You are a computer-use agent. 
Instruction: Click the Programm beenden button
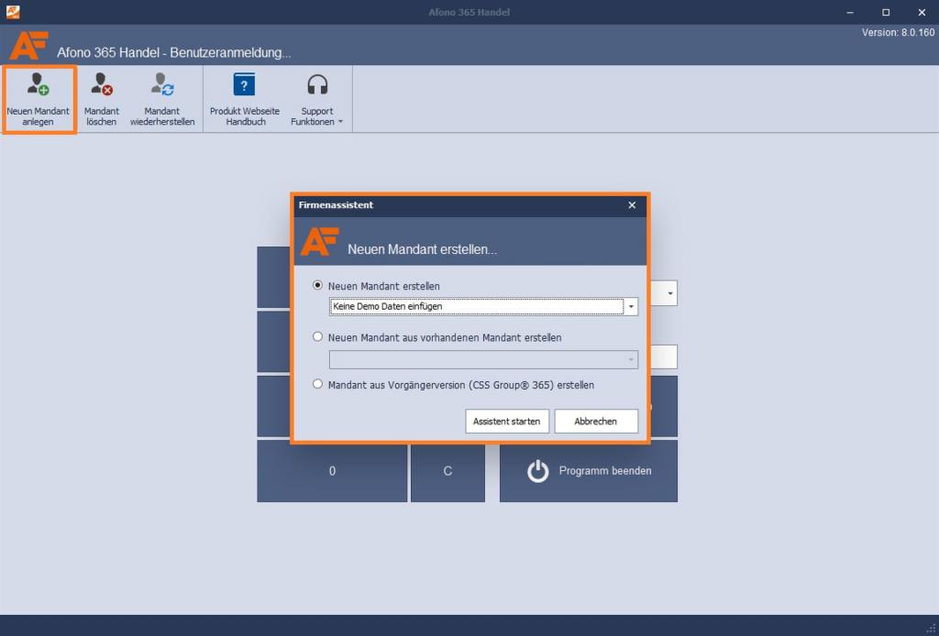coord(589,471)
